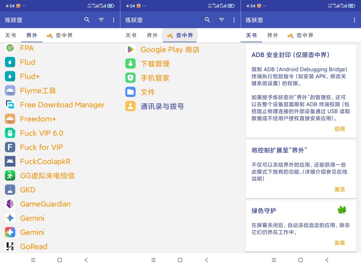Tap the GoRead app icon
Screen dimensions: 361x267
[x=10, y=246]
